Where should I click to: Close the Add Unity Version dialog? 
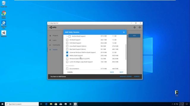click(124, 32)
